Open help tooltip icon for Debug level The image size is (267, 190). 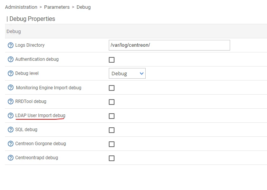coord(11,73)
